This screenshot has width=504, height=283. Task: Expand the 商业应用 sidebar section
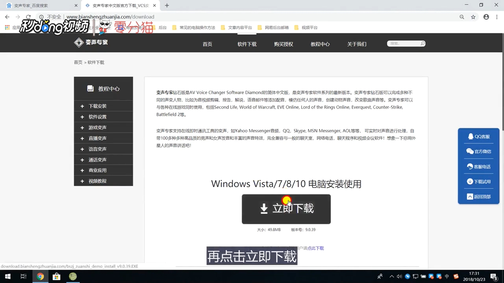103,170
